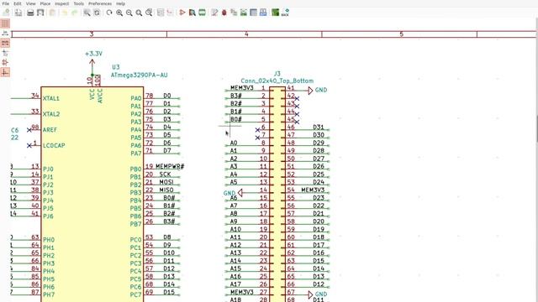Run the Electrical Rules Check bug icon
Image resolution: width=538 pixels, height=302 pixels.
[224, 13]
